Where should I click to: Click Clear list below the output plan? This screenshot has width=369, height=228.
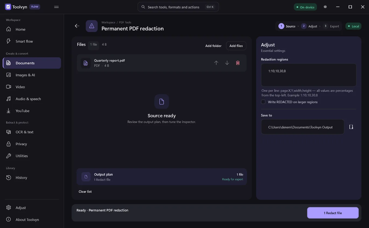(85, 192)
